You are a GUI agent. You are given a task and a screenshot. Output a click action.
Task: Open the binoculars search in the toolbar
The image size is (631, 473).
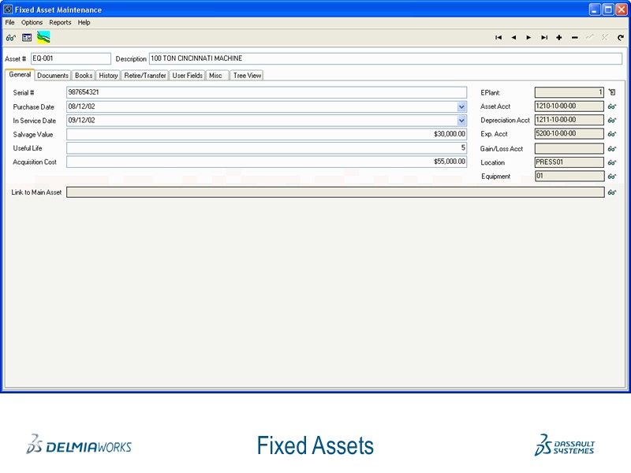[9, 37]
